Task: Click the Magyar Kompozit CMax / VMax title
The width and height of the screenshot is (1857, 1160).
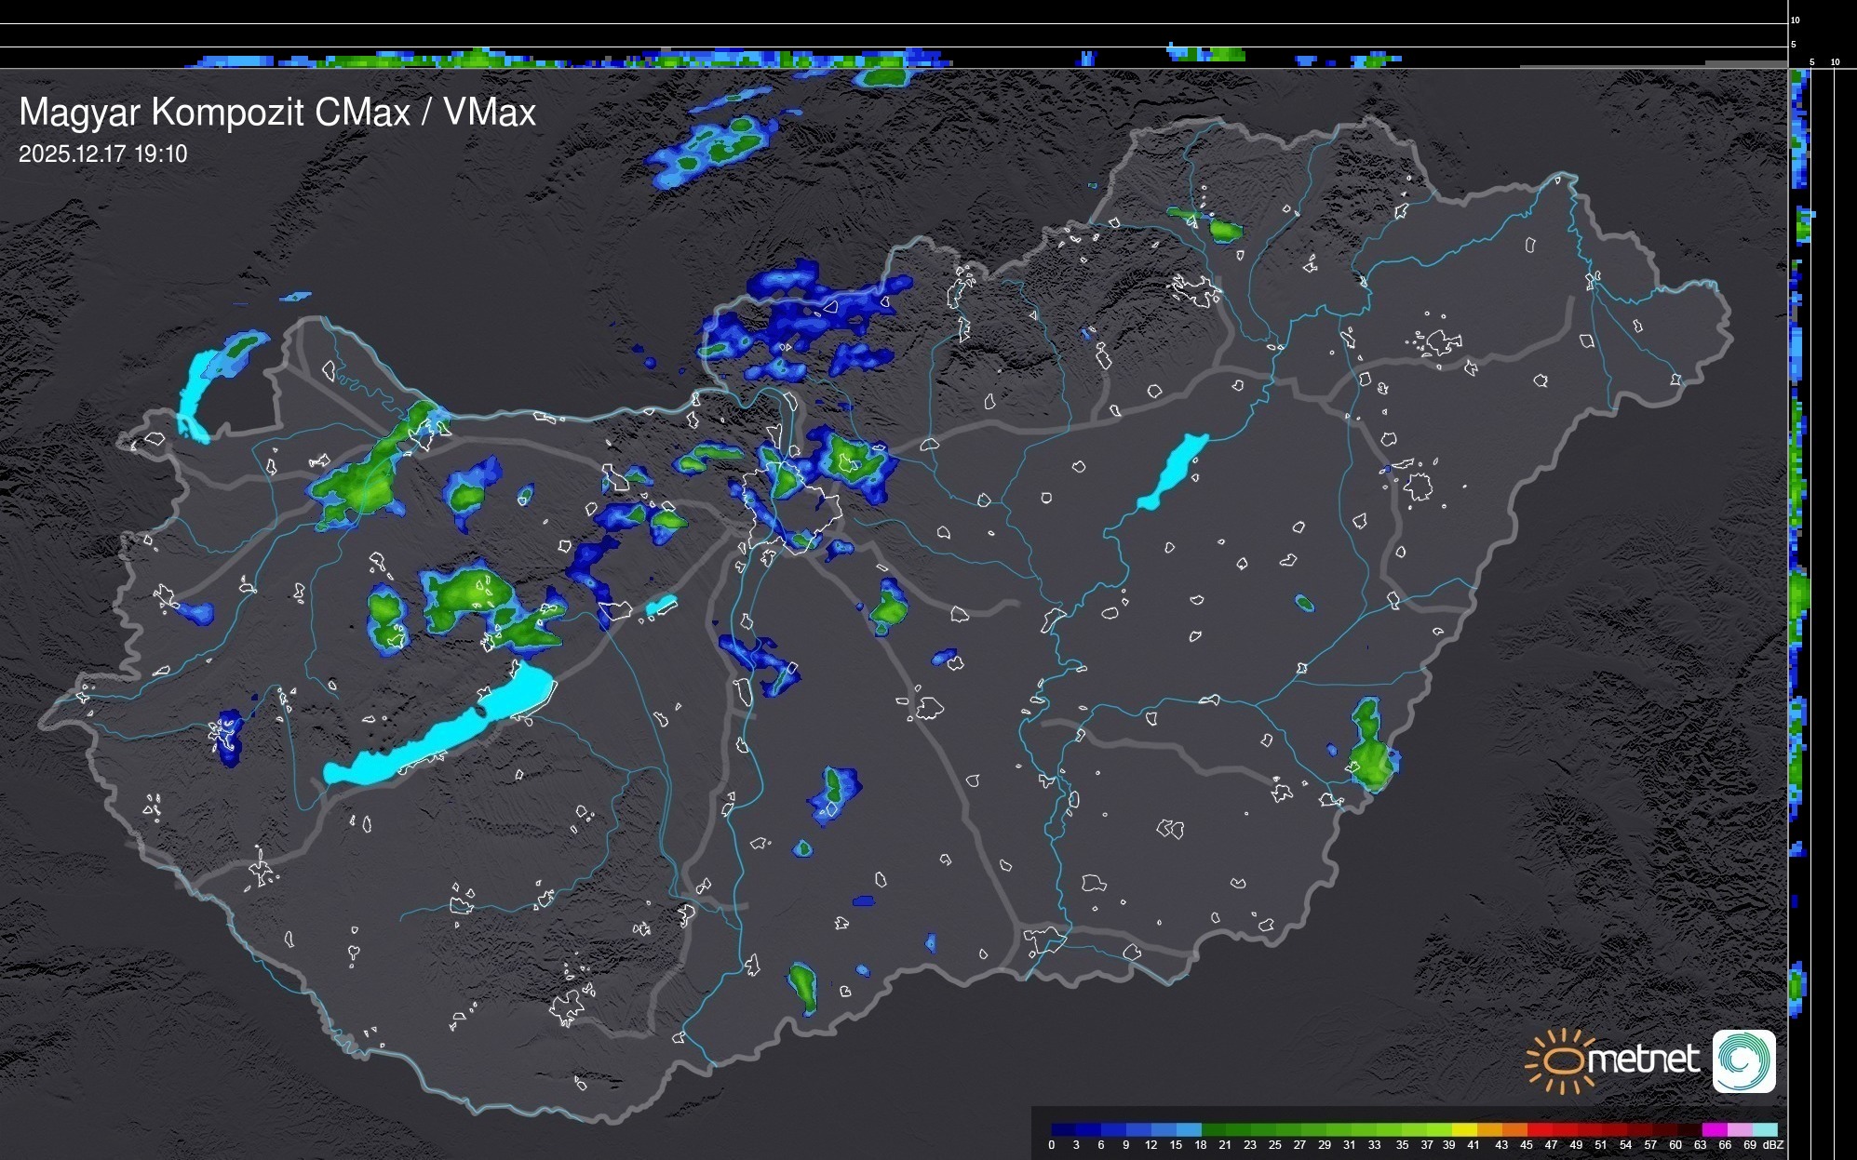Action: [x=277, y=113]
